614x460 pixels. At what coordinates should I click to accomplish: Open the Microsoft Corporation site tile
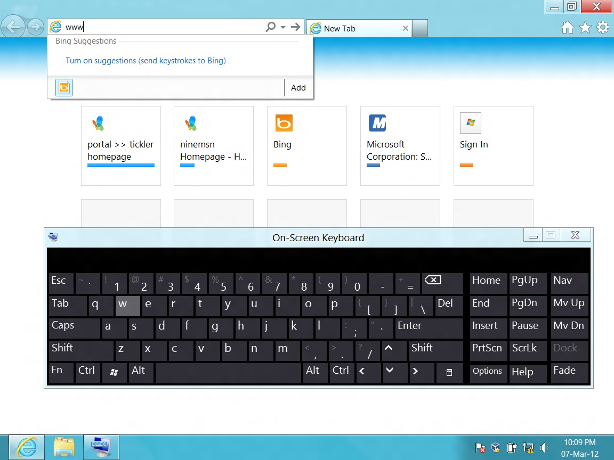pyautogui.click(x=400, y=146)
